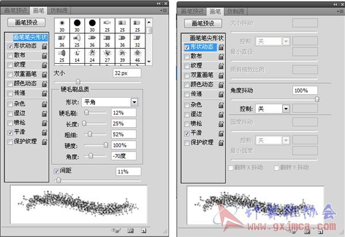Click lock icon beside 喷枪 in left panel

pyautogui.click(x=44, y=123)
